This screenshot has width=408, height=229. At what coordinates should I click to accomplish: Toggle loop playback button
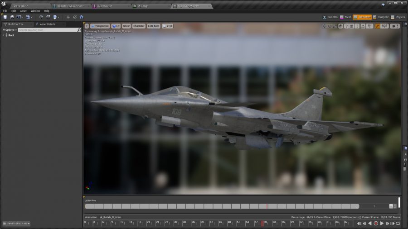pyautogui.click(x=398, y=223)
